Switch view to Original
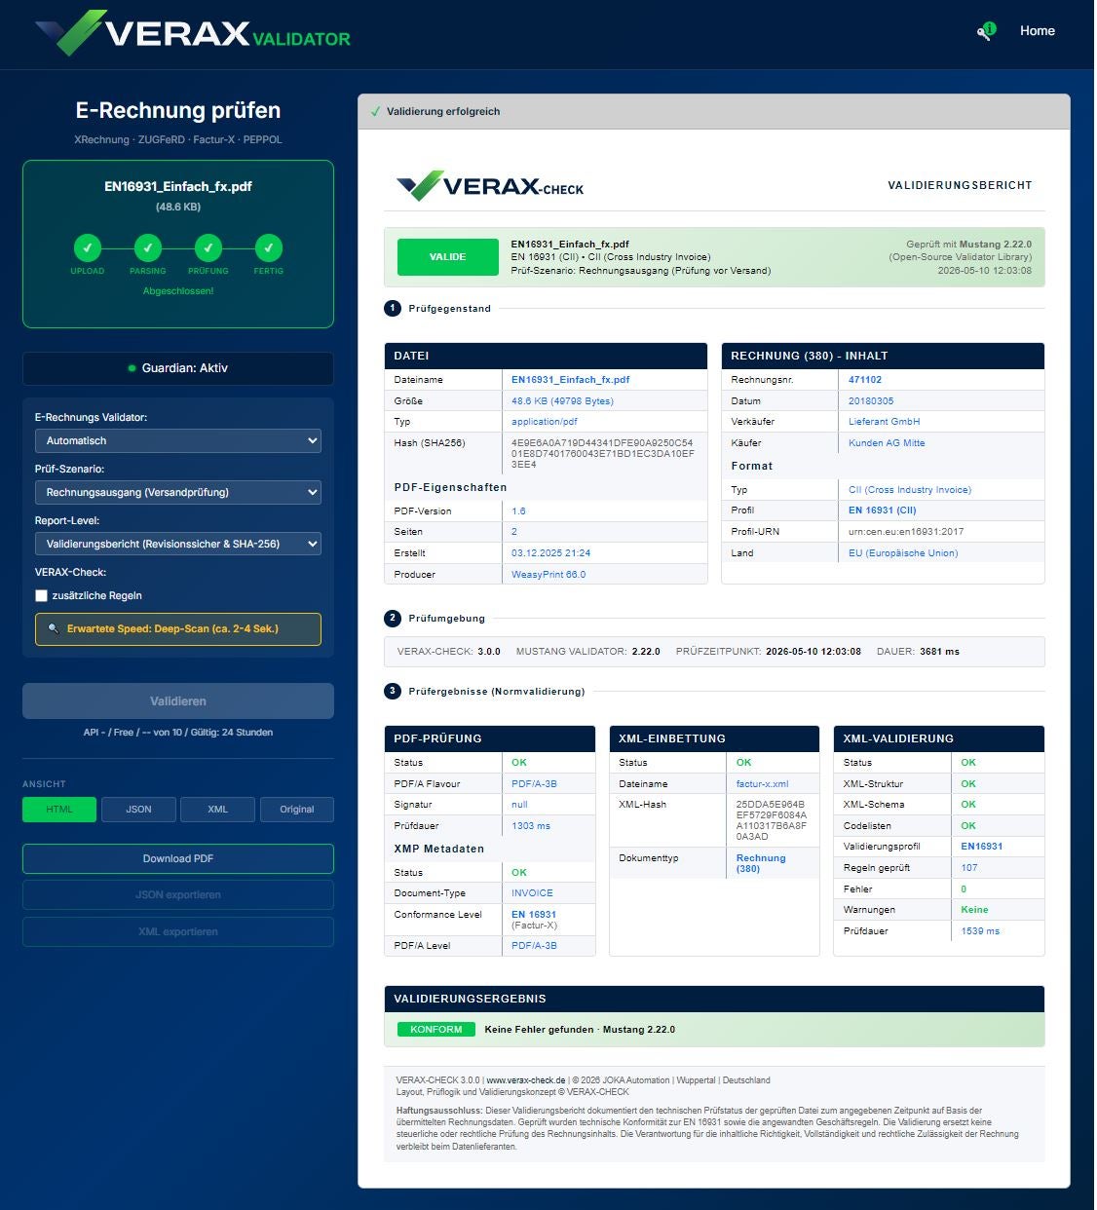The height and width of the screenshot is (1210, 1097). click(297, 810)
